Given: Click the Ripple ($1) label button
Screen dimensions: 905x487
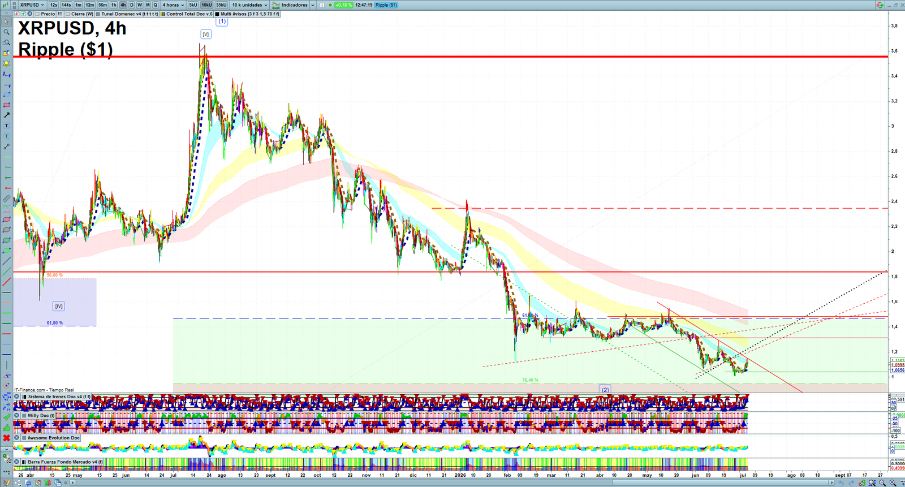Looking at the screenshot, I should 386,5.
